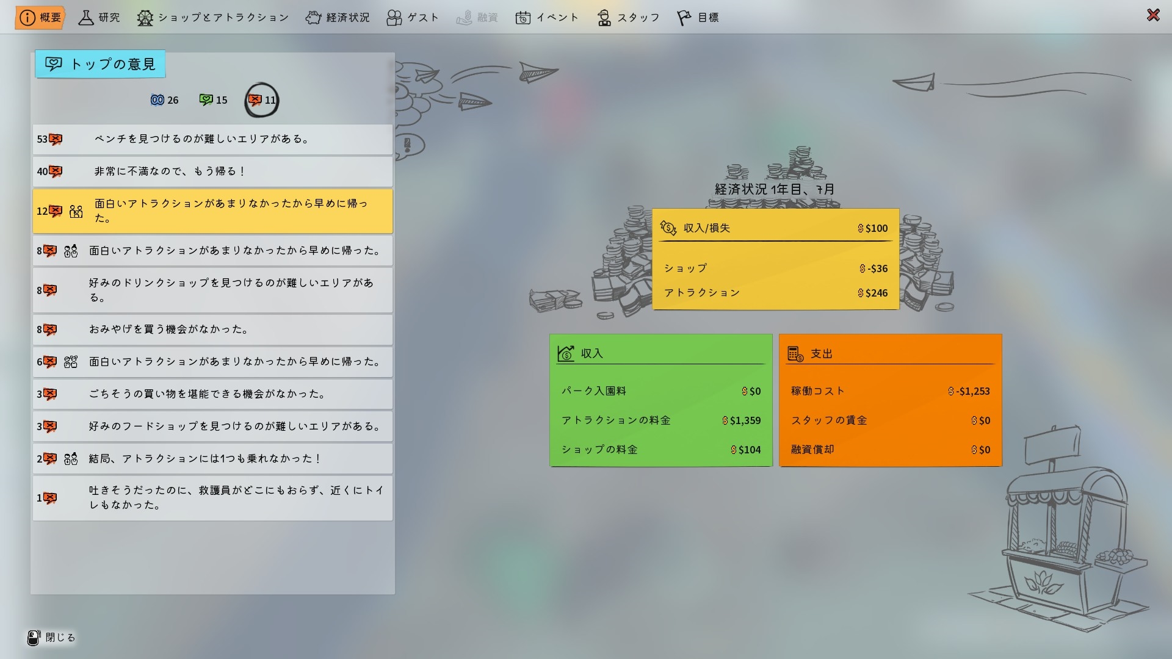Click the 支出 expenses calculator icon

(795, 354)
